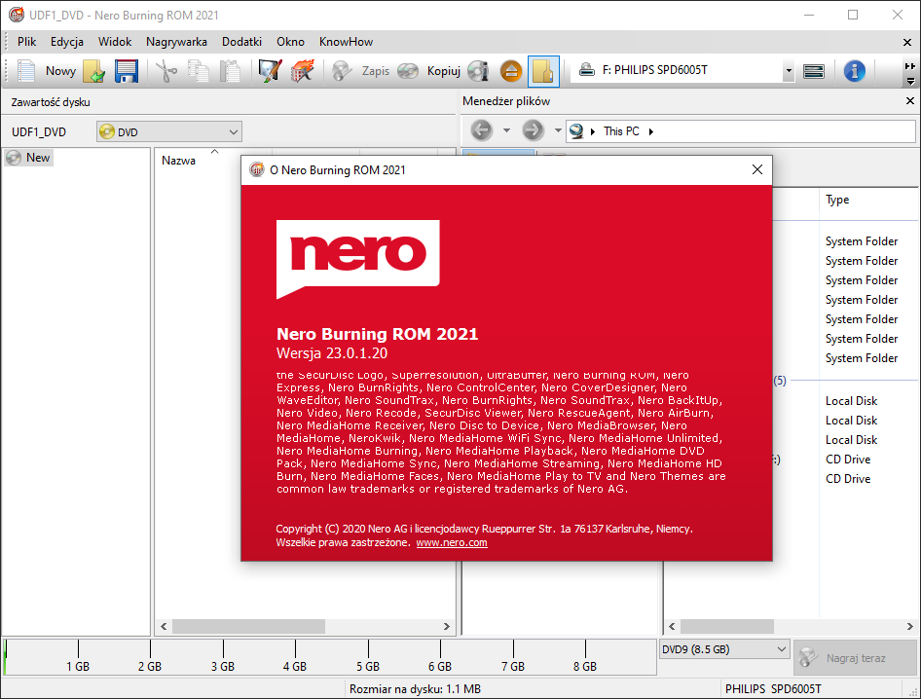Open the DVD9 (8.5 GB) capacity dropdown
Image resolution: width=921 pixels, height=699 pixels.
(724, 649)
